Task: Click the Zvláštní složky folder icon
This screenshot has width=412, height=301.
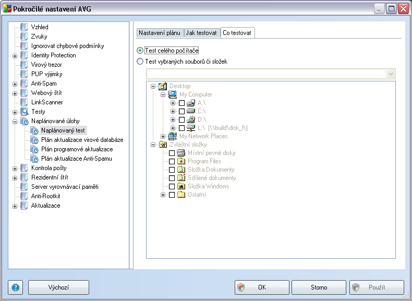Action: click(x=163, y=145)
